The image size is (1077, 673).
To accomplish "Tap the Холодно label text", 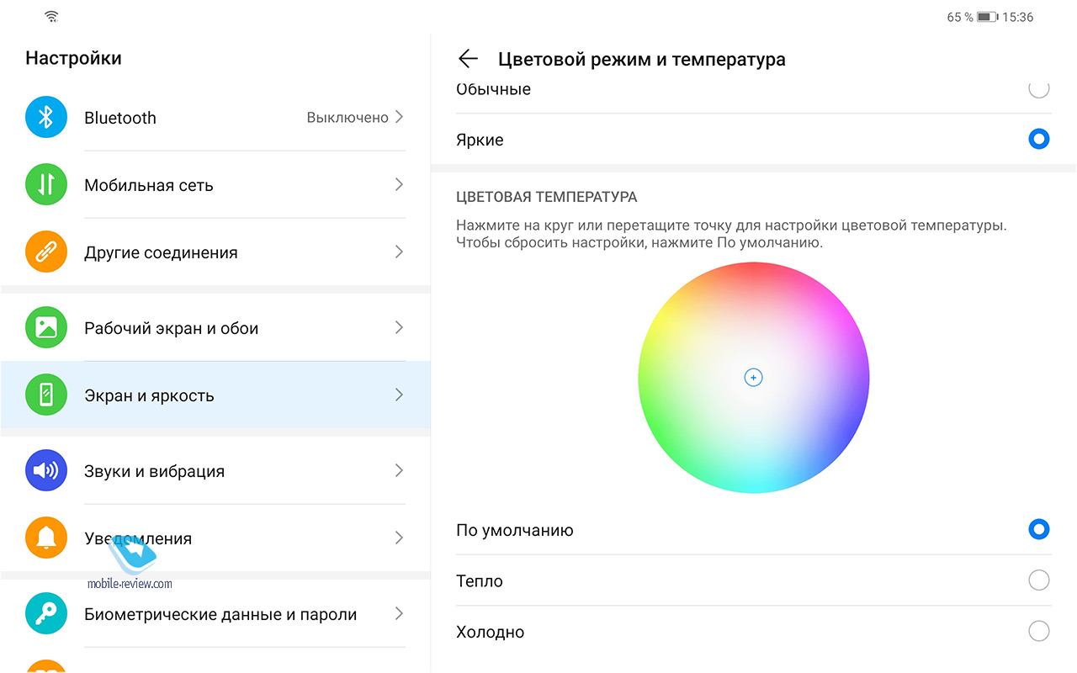I will pyautogui.click(x=490, y=632).
